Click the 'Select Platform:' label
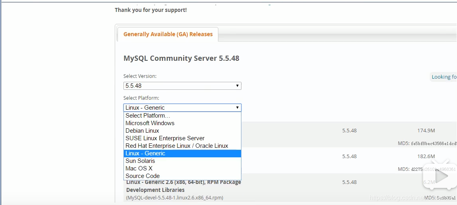The height and width of the screenshot is (205, 457). click(141, 98)
